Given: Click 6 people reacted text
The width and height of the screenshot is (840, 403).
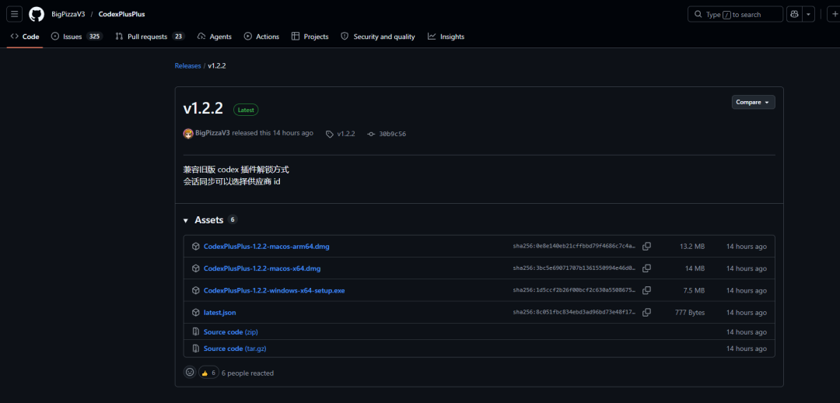Looking at the screenshot, I should pyautogui.click(x=247, y=373).
